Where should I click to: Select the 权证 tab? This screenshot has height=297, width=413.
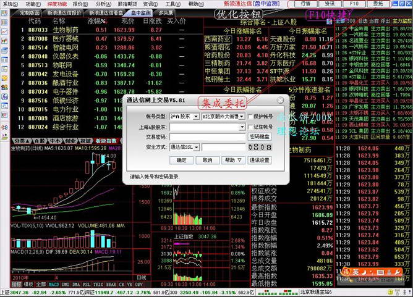tap(85, 141)
